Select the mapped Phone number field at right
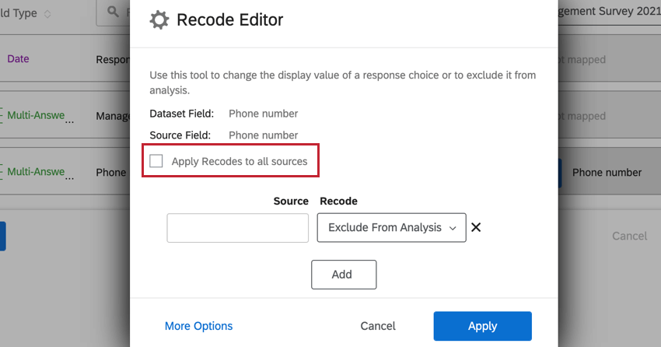The image size is (661, 347). 607,172
